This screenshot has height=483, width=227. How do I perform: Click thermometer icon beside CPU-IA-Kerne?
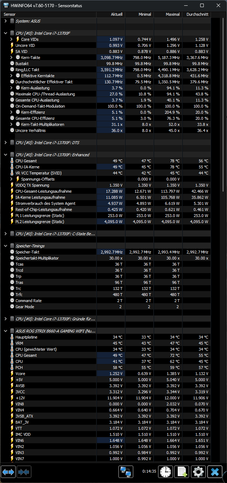coord(12,167)
